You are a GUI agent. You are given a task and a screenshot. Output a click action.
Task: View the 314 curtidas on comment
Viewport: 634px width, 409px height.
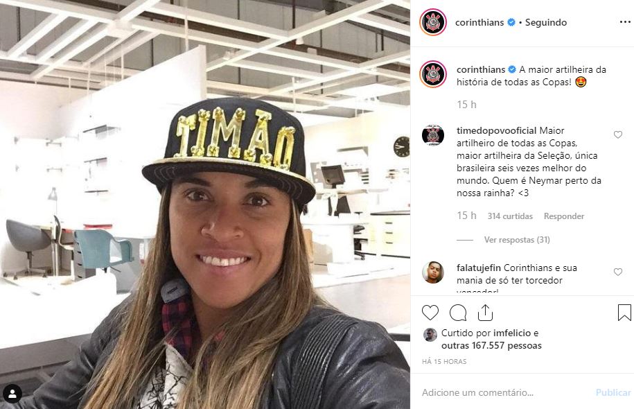pos(510,216)
